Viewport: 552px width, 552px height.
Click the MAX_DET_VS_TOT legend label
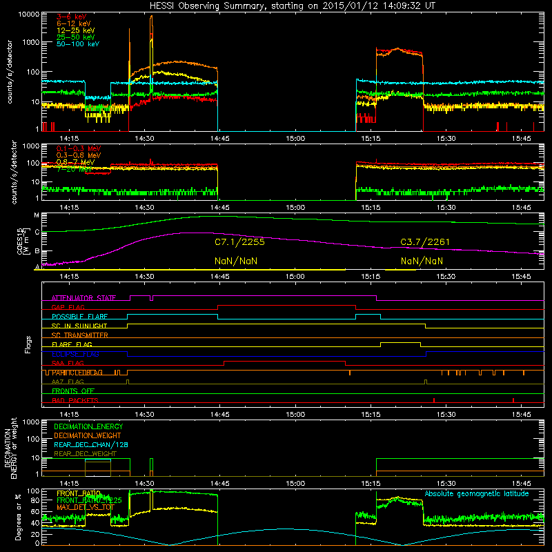tap(86, 507)
